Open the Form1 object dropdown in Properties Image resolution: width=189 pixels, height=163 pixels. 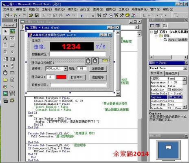(x=185, y=68)
